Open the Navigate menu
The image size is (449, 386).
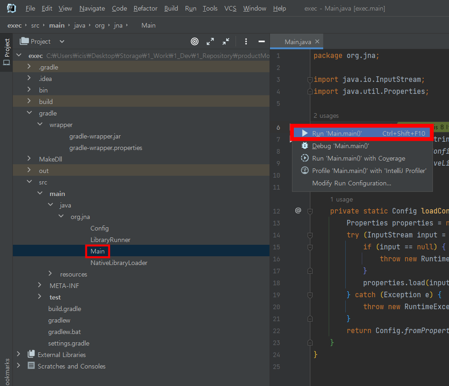pyautogui.click(x=92, y=8)
